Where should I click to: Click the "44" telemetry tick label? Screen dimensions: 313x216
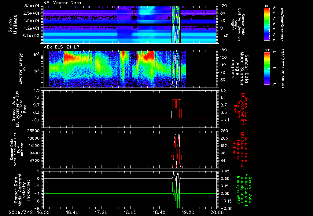(223, 160)
